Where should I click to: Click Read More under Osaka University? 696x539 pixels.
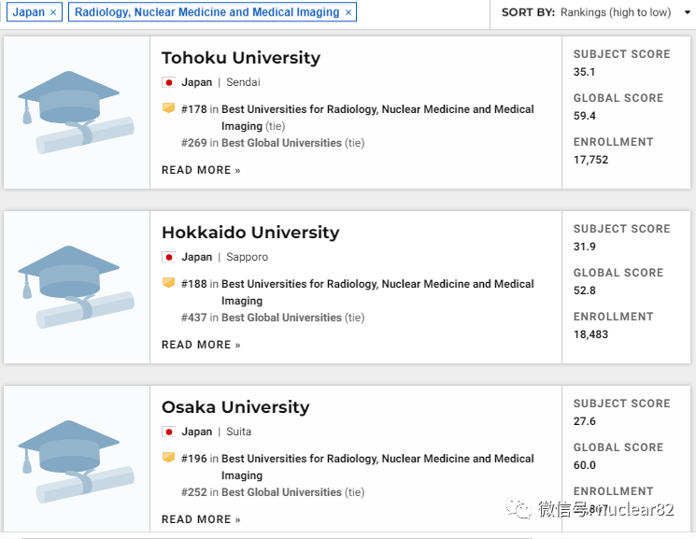[201, 519]
